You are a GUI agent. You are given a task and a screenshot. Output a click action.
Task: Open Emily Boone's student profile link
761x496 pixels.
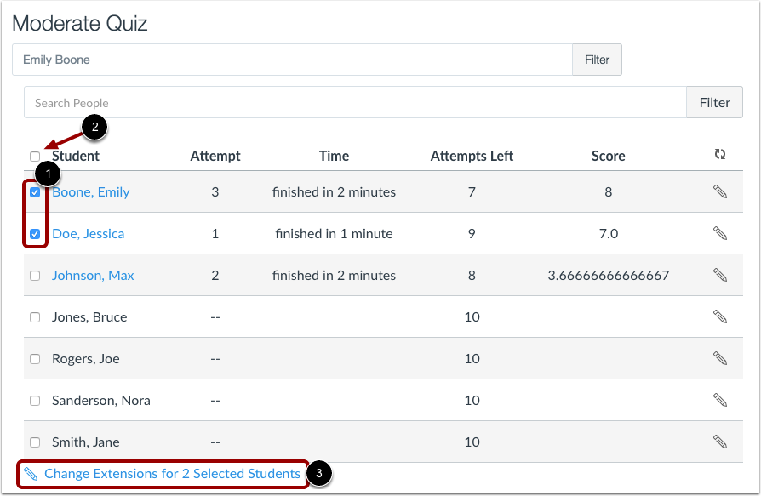(x=90, y=191)
